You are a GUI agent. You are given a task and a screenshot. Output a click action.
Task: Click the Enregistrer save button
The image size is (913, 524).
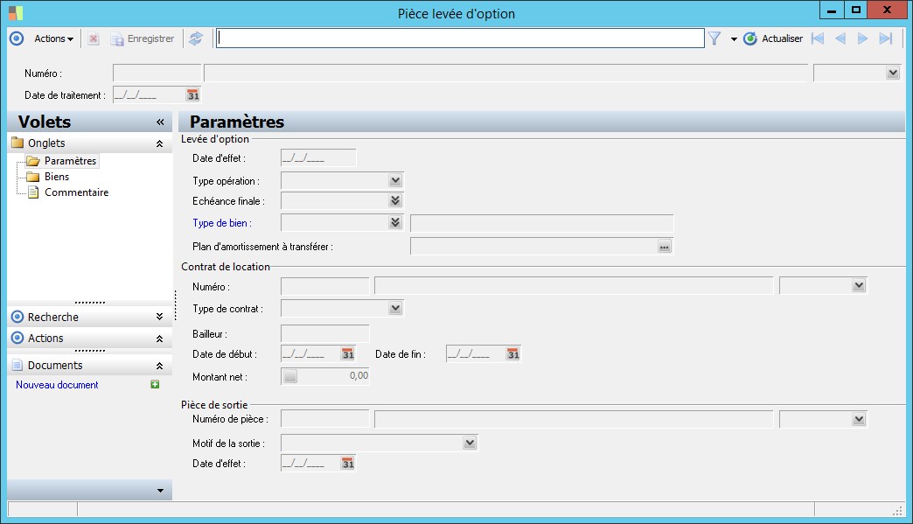(x=143, y=38)
